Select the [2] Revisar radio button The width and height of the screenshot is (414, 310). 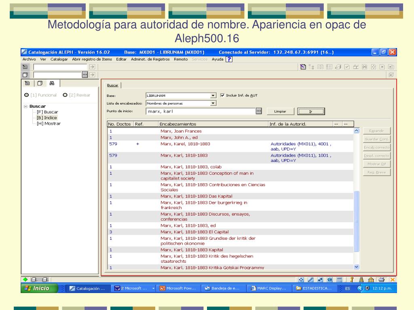point(65,95)
